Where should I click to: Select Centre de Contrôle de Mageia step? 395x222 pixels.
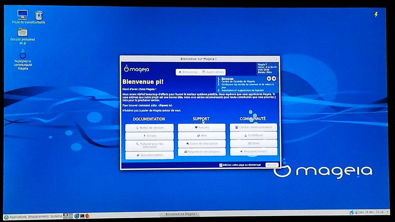[x=238, y=81]
